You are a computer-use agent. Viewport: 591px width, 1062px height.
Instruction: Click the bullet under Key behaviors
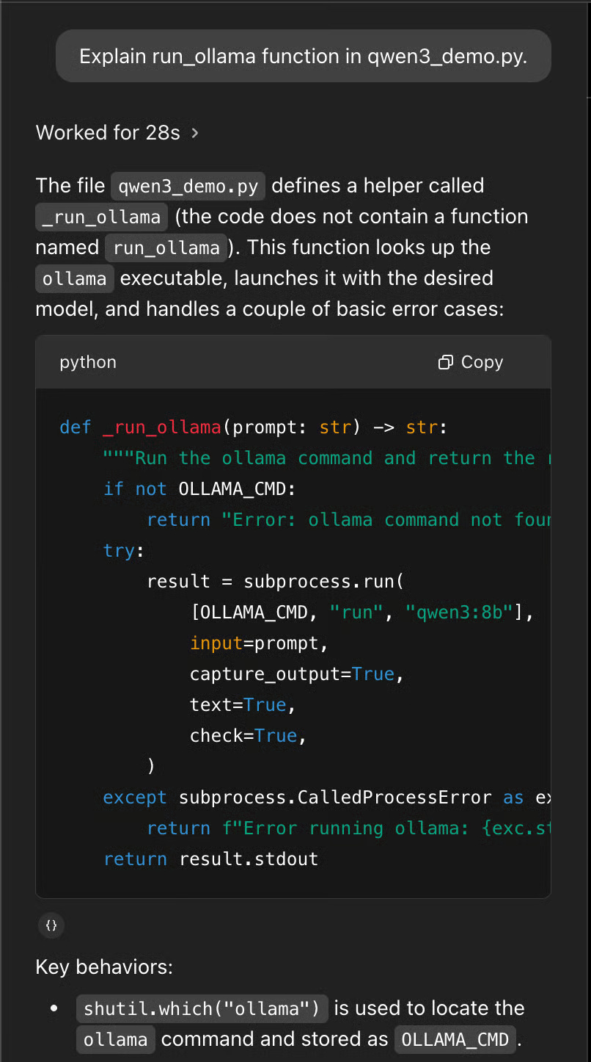point(54,1008)
